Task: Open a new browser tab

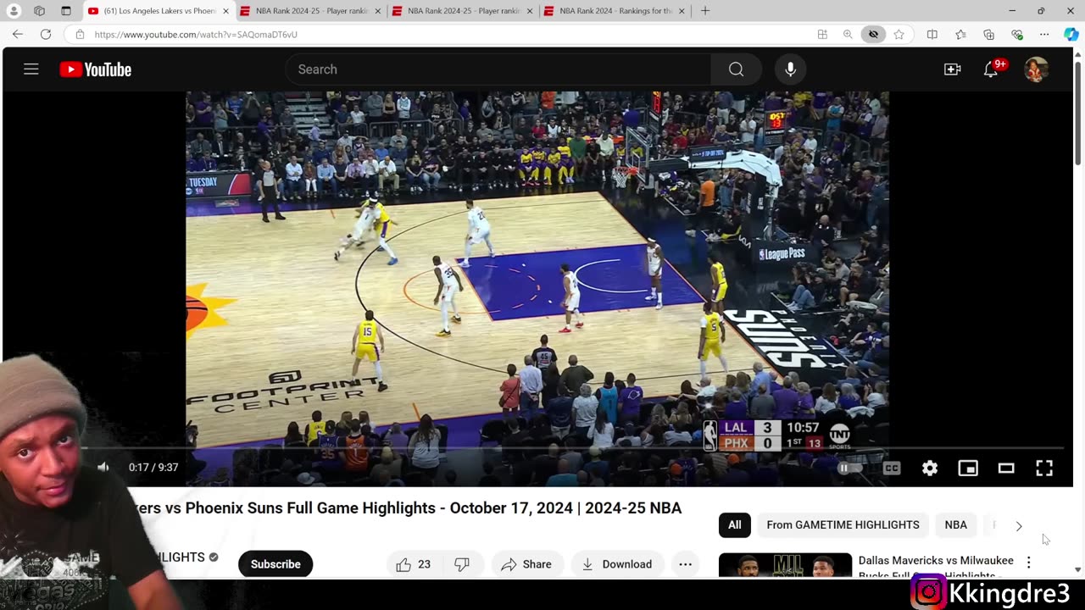Action: 705,11
